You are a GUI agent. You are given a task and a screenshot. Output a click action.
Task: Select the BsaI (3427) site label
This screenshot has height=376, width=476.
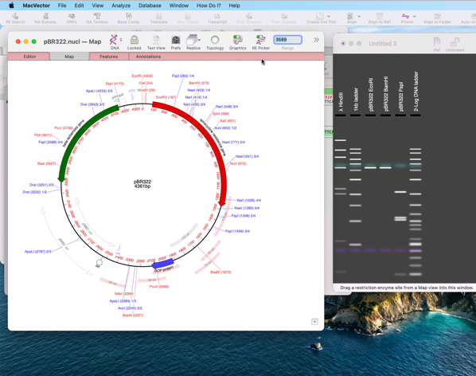46,163
